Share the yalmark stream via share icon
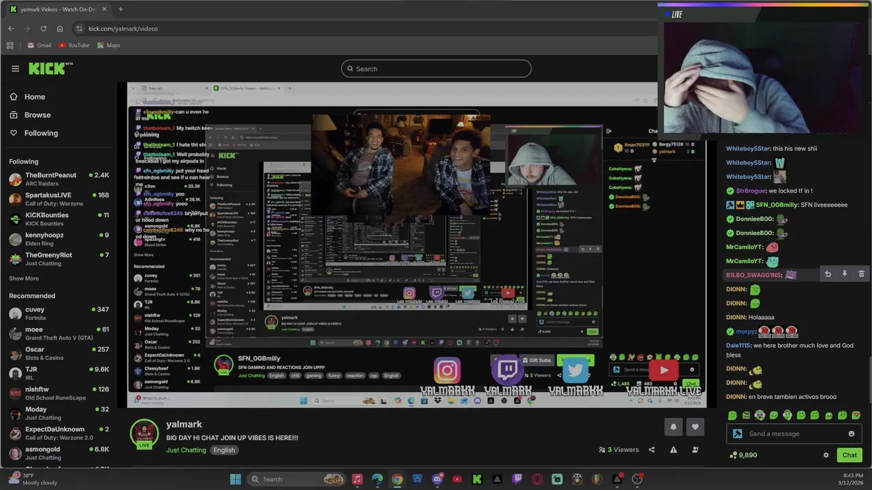The width and height of the screenshot is (872, 490). (651, 450)
